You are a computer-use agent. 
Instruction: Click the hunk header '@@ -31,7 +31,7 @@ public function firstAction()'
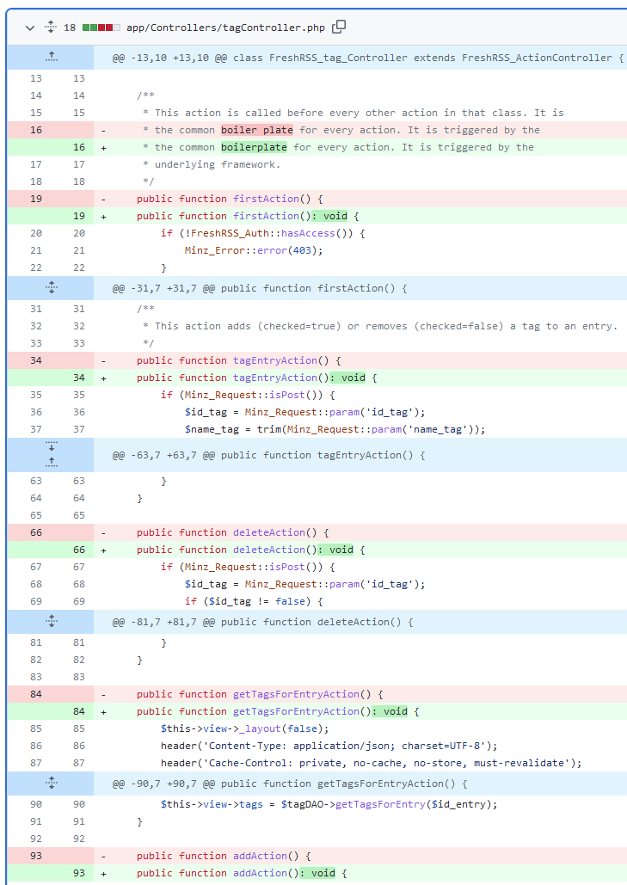[260, 288]
